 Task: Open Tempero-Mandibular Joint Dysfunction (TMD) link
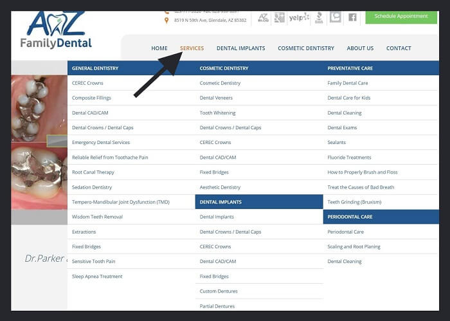121,202
